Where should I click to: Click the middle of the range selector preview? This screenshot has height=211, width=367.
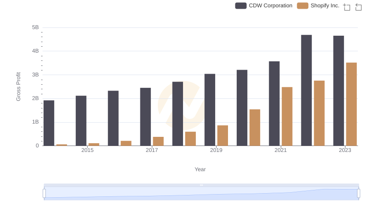pos(201,194)
